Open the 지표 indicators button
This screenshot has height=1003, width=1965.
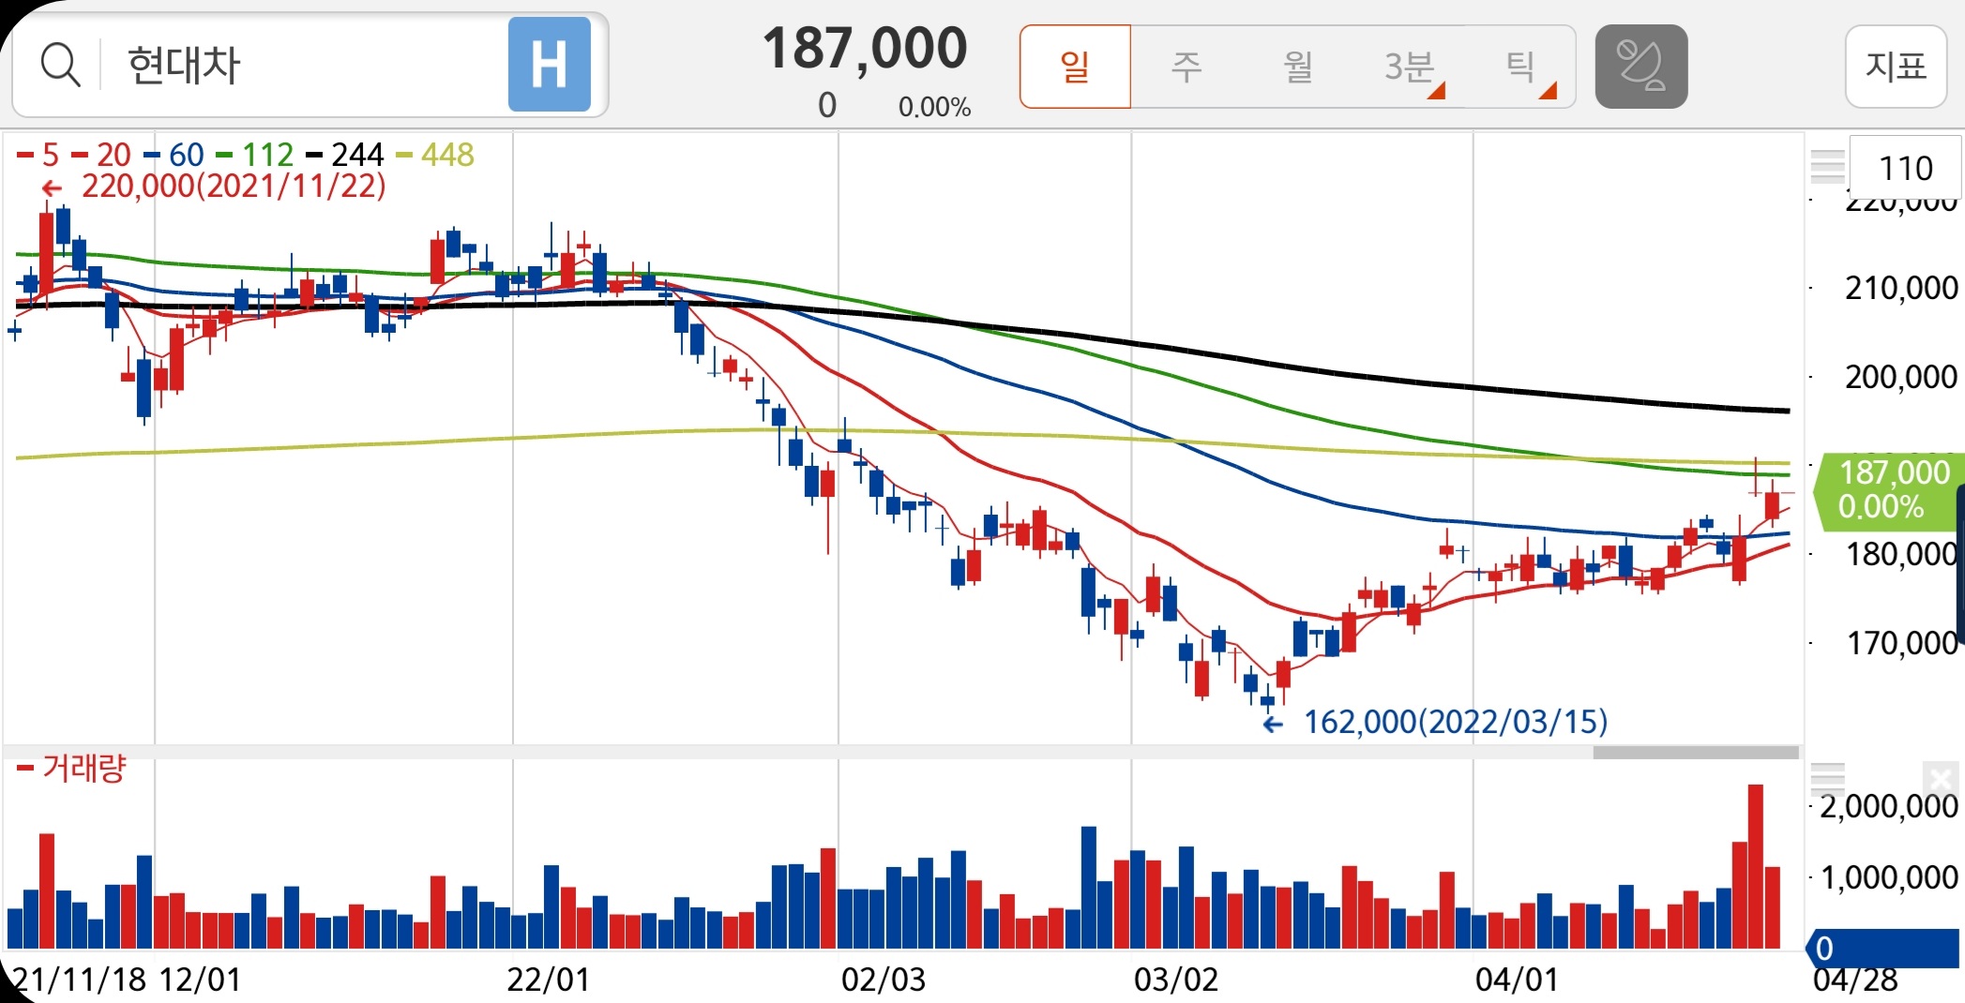point(1896,67)
